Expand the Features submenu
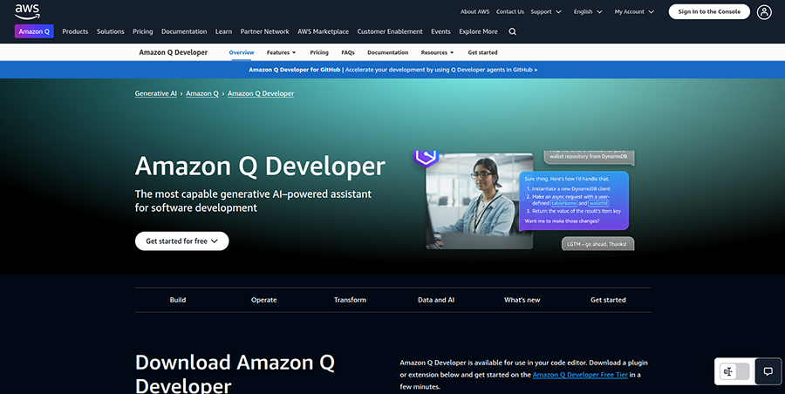The height and width of the screenshot is (394, 785). (282, 52)
